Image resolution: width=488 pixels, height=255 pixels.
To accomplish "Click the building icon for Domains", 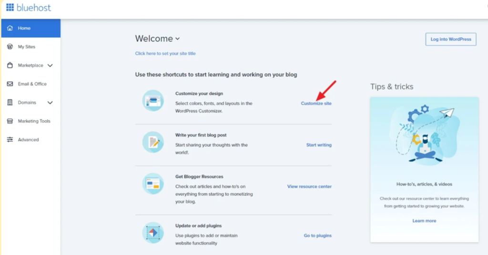I will pos(10,102).
